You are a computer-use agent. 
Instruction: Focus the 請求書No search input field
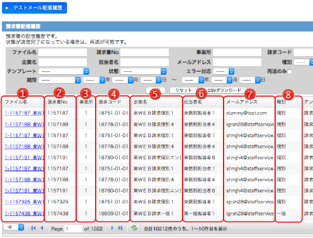tap(144, 52)
